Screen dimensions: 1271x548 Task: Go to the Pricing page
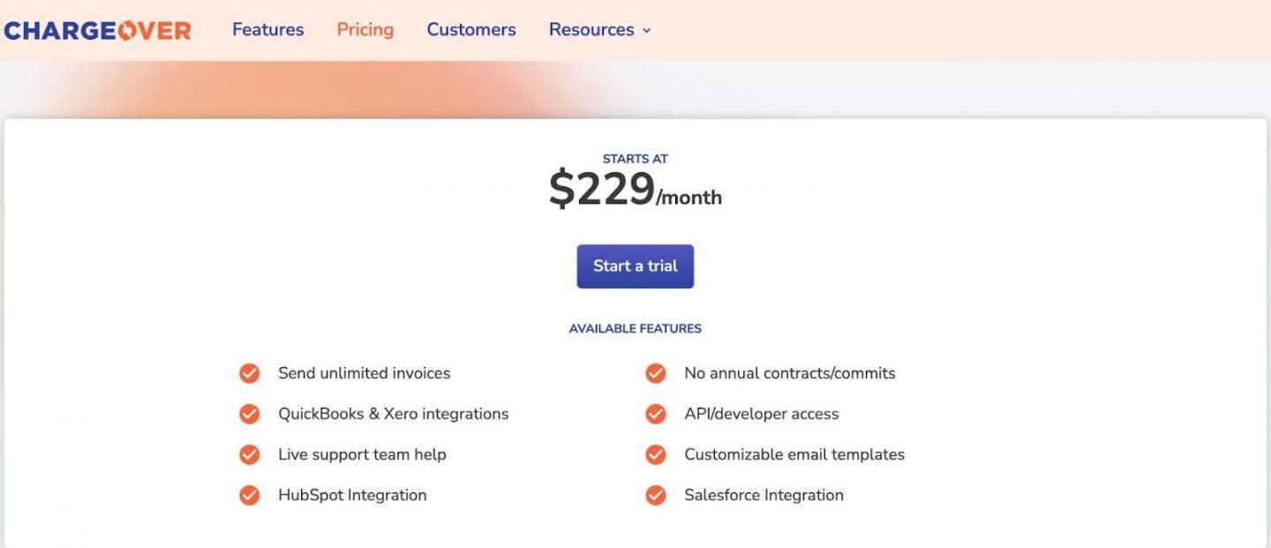pos(365,30)
